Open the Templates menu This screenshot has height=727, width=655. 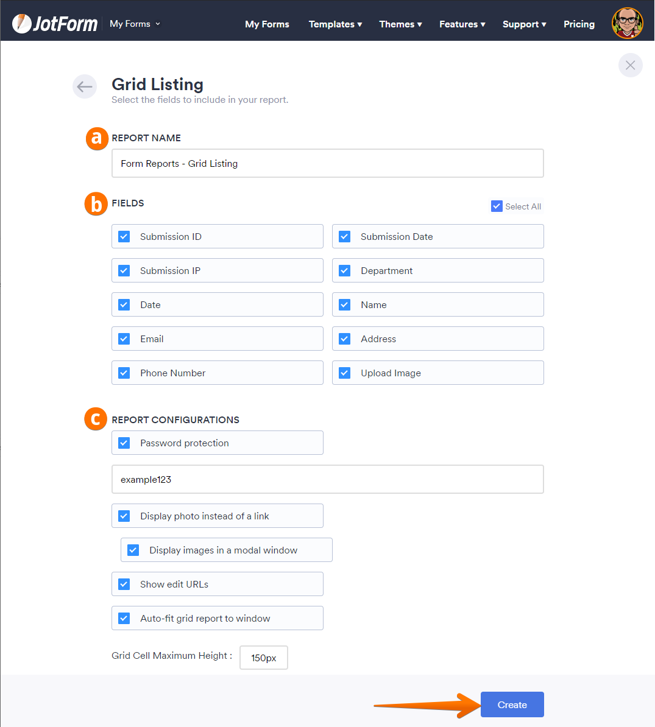(x=335, y=24)
